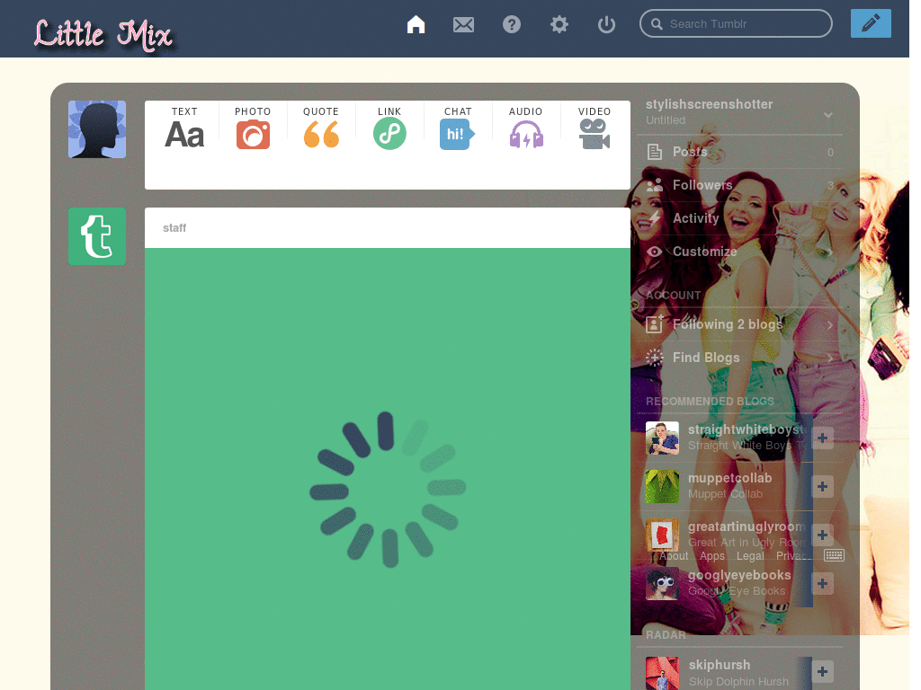
Task: Open the Customize menu item
Action: point(740,252)
